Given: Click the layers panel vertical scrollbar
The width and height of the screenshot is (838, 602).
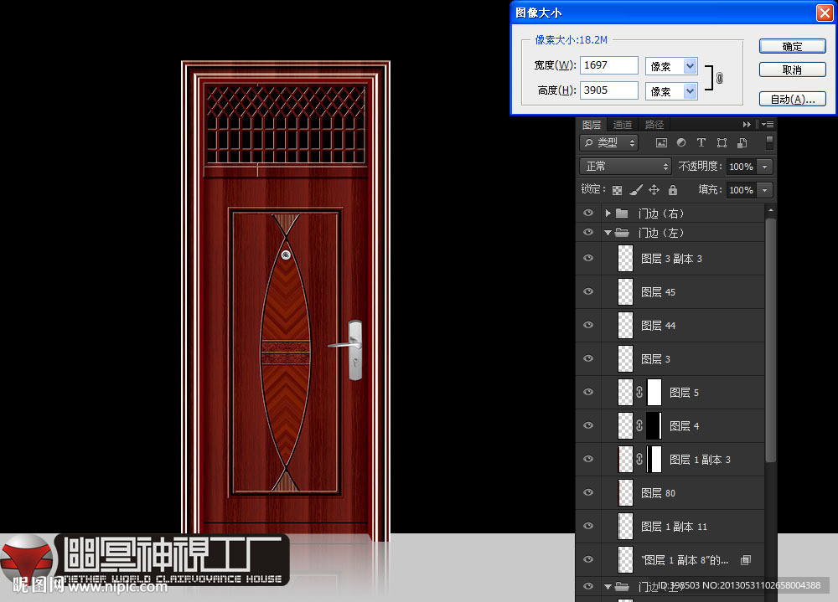Looking at the screenshot, I should pyautogui.click(x=771, y=340).
